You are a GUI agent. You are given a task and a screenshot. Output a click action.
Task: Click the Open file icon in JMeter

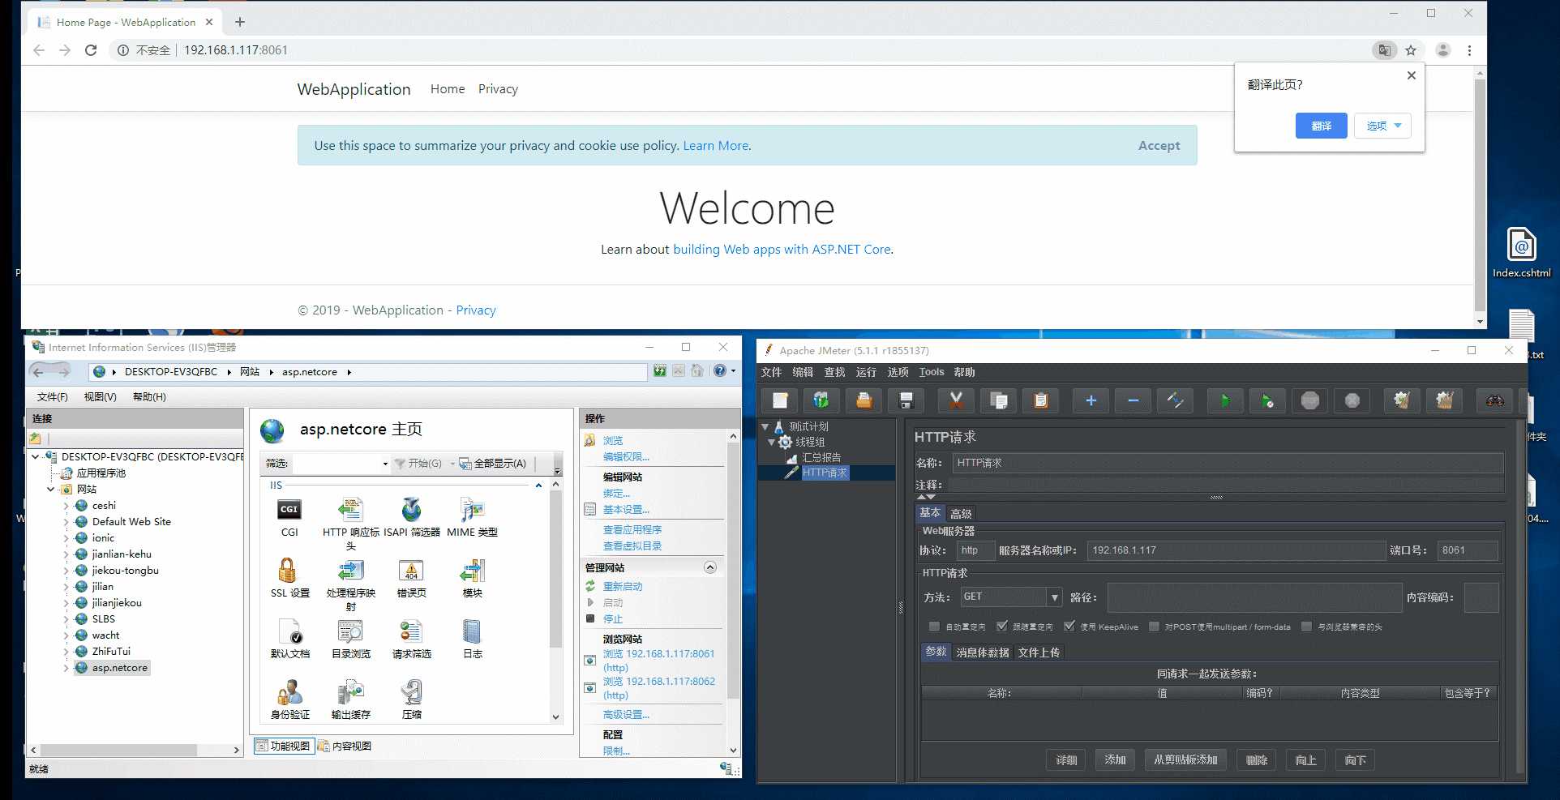(864, 400)
